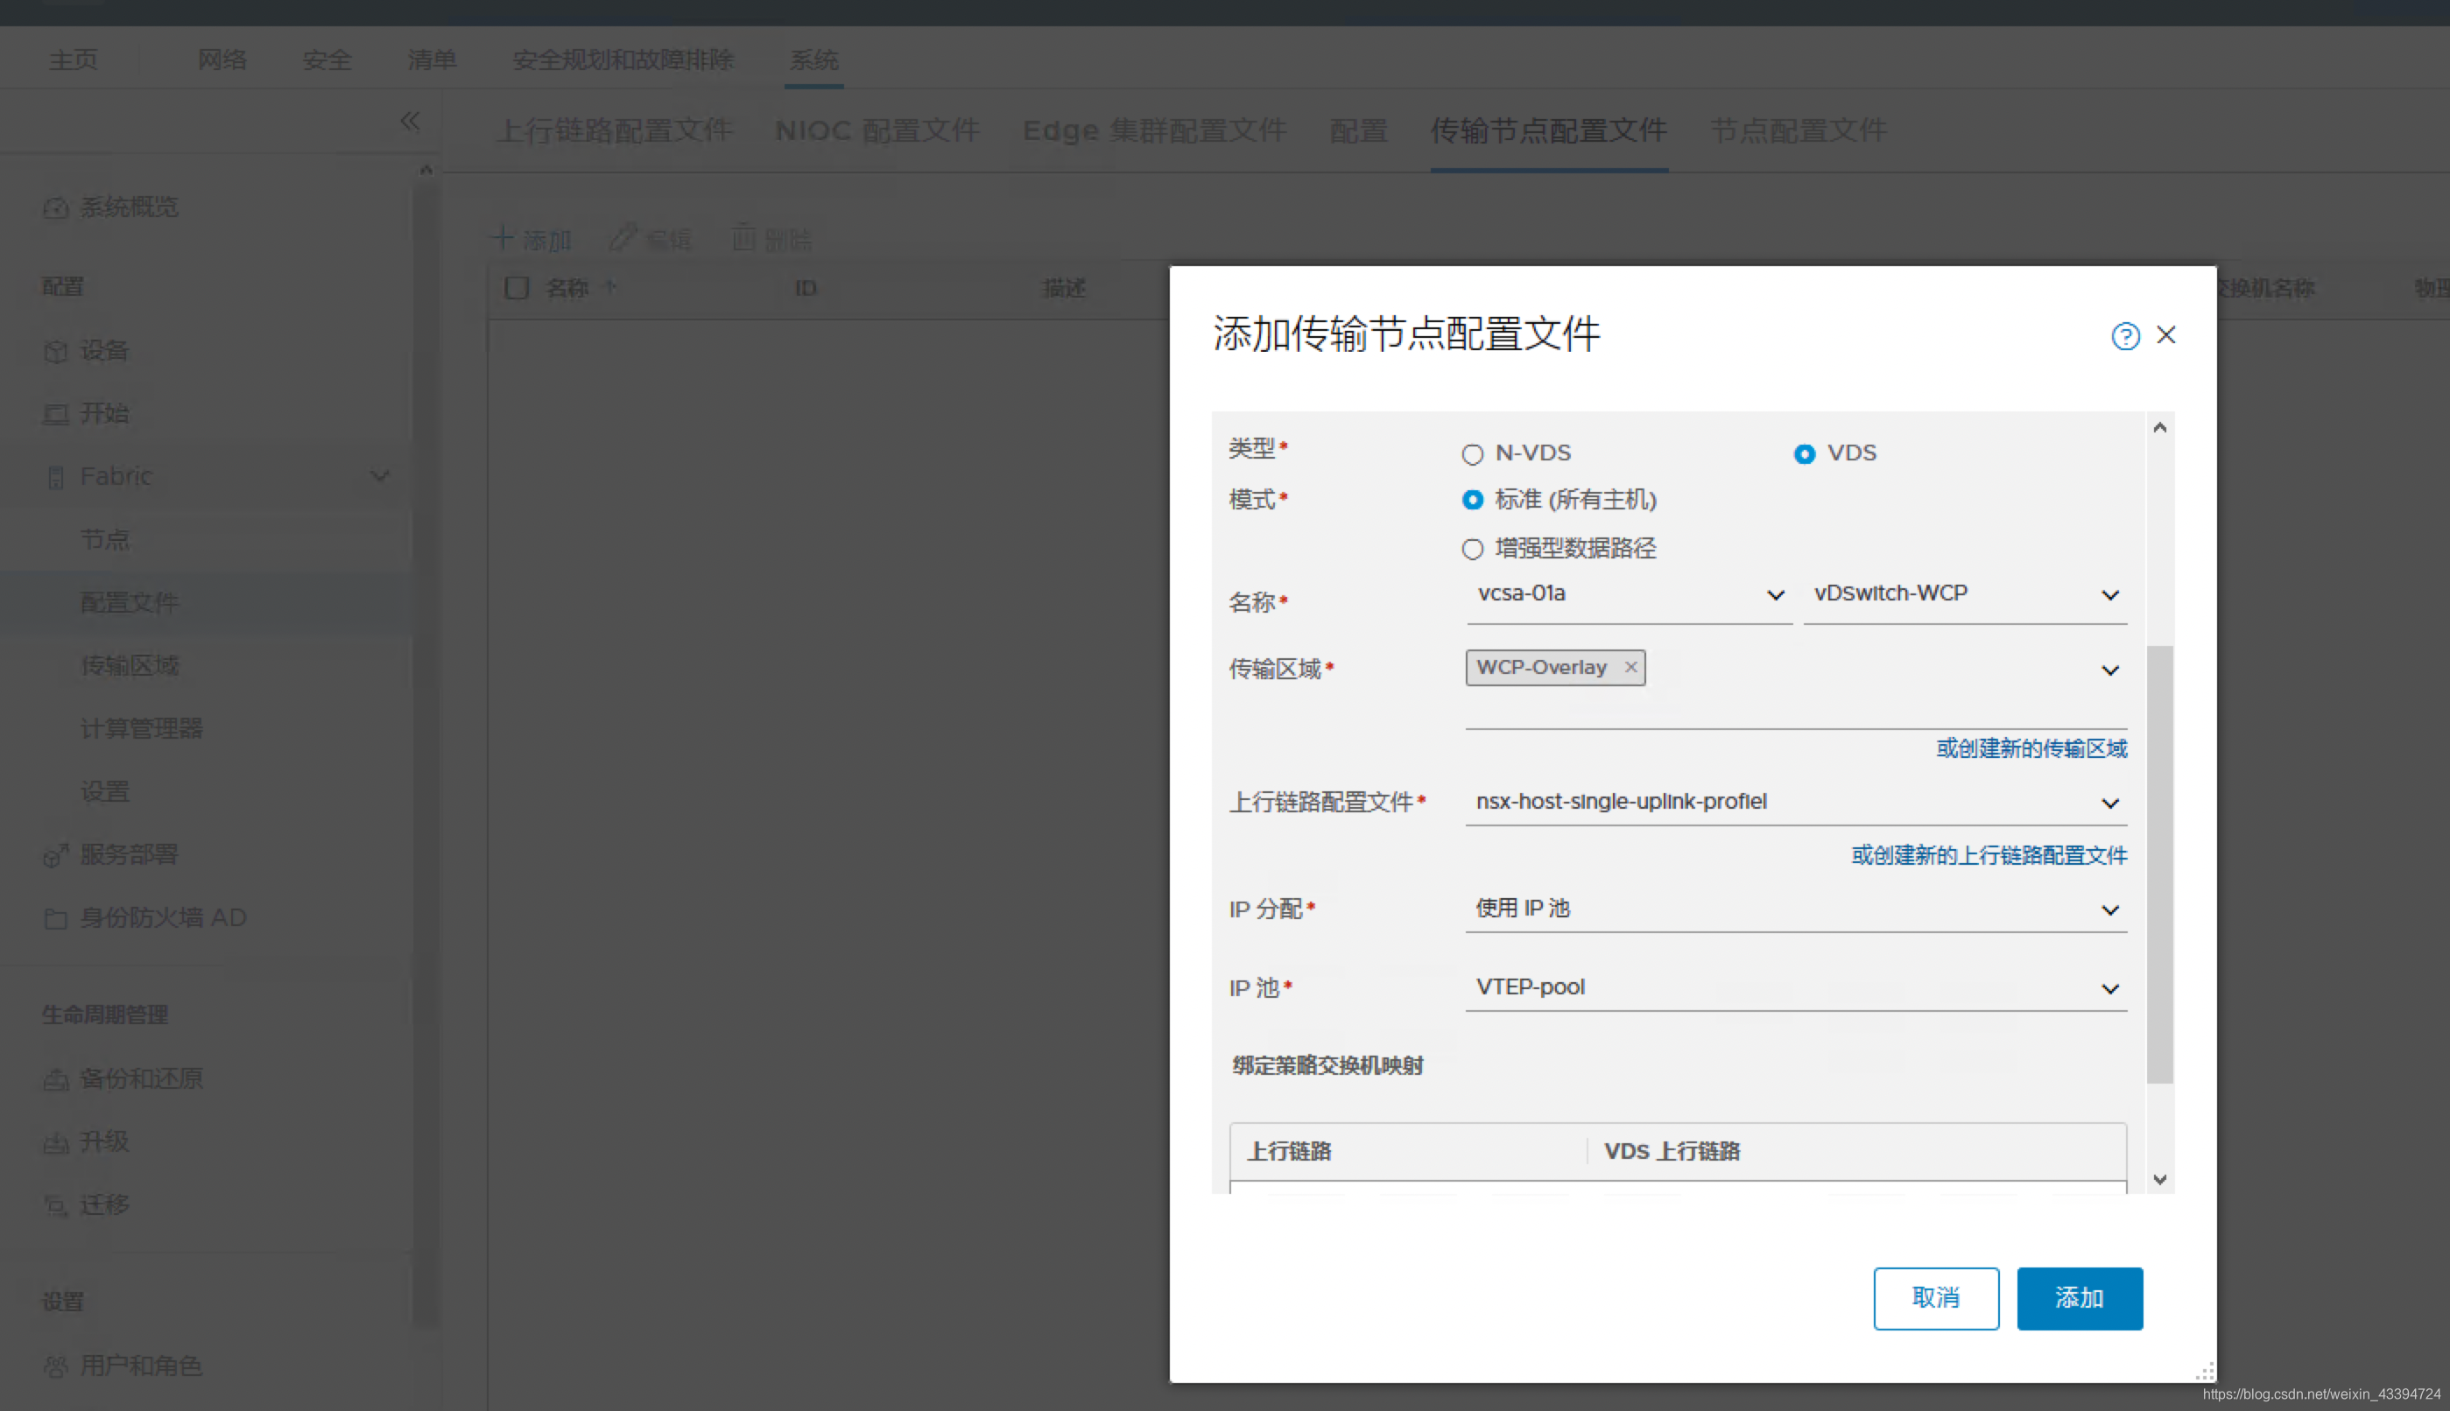Image resolution: width=2450 pixels, height=1411 pixels.
Task: Open the 配置 tab
Action: (x=1359, y=130)
